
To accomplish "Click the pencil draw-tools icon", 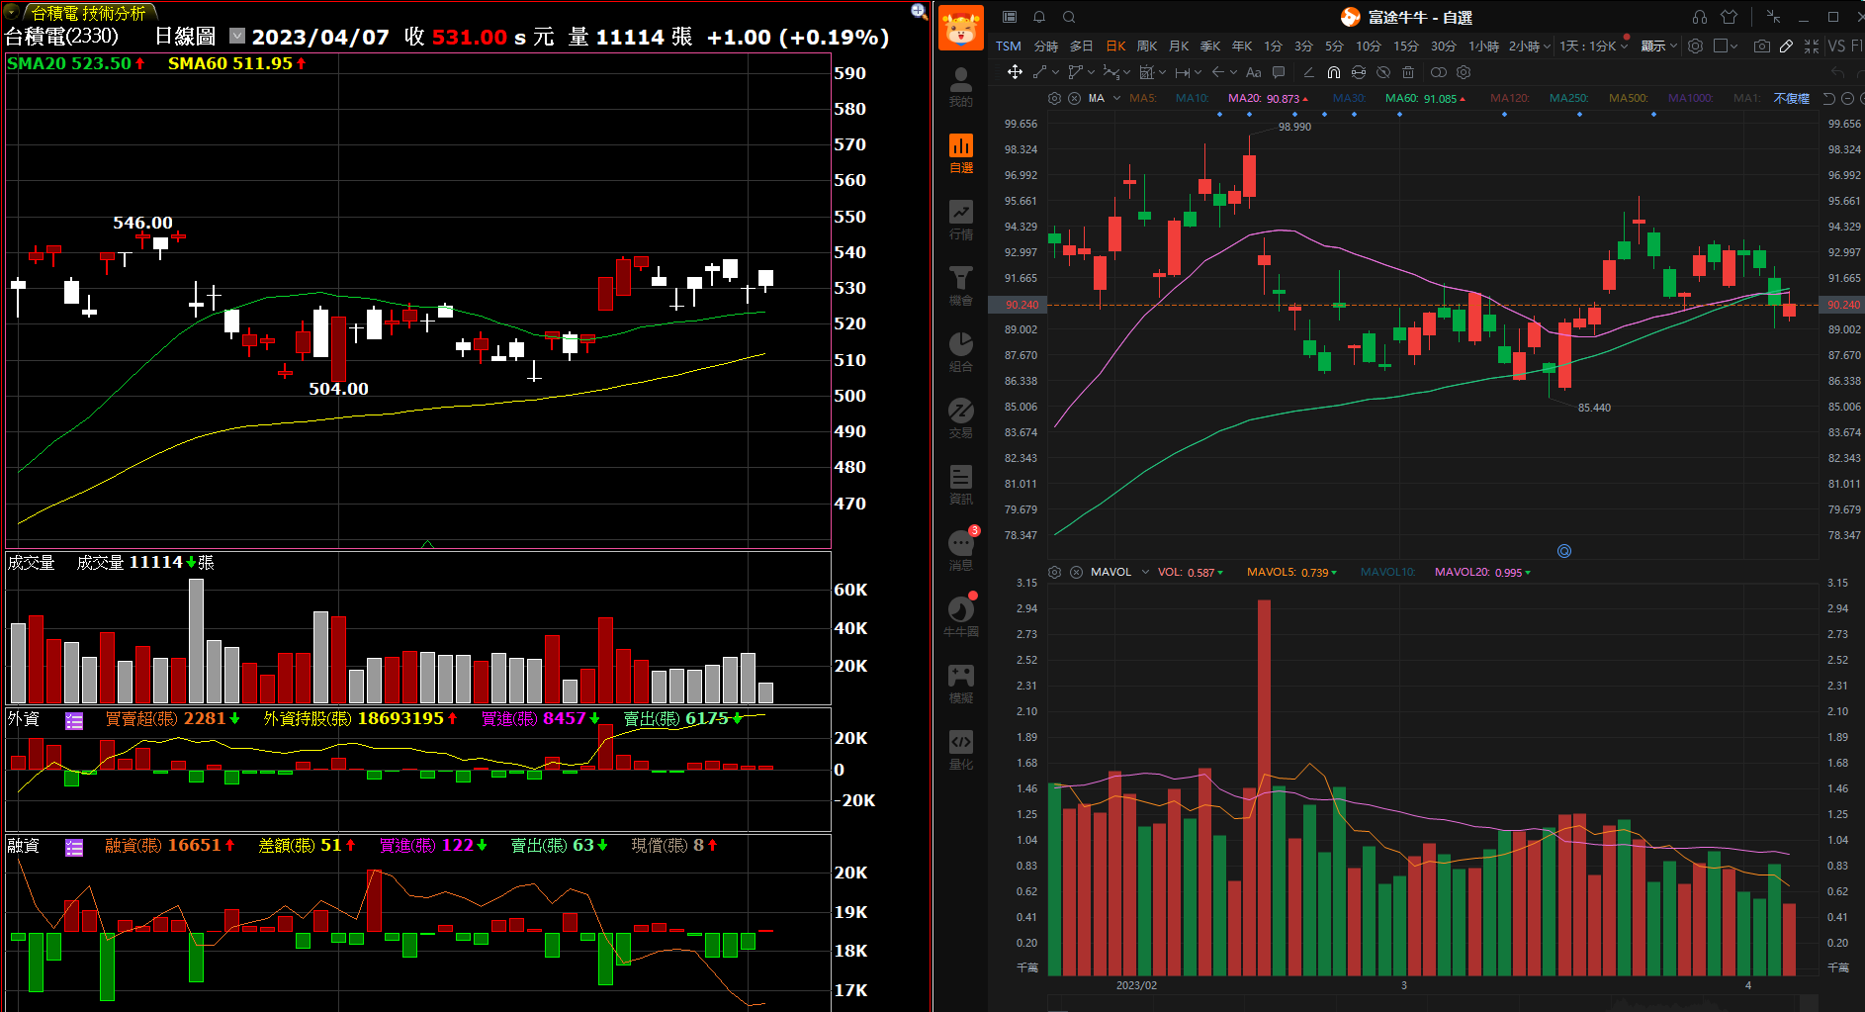I will tap(1786, 46).
